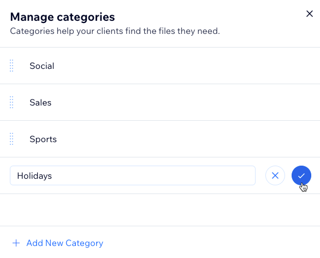Confirm the Holidays category with checkmark button
The width and height of the screenshot is (320, 258).
pyautogui.click(x=301, y=175)
